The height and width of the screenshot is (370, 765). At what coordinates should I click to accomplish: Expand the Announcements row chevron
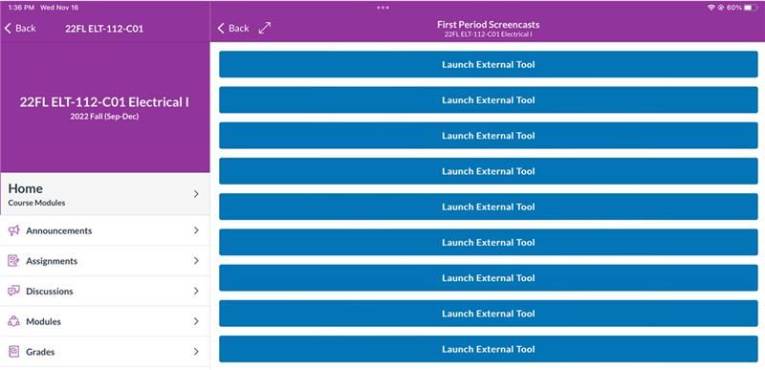(x=196, y=230)
